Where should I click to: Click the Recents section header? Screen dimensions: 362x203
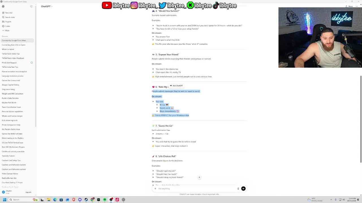pos(5,36)
